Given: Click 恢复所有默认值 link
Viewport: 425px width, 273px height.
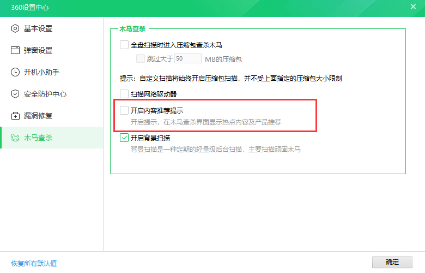Looking at the screenshot, I should coord(34,263).
